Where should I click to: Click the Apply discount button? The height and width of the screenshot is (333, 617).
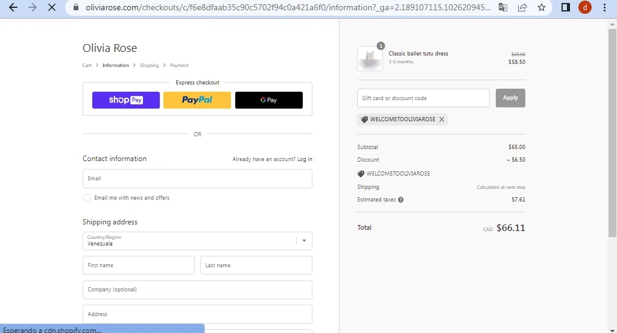(x=510, y=98)
